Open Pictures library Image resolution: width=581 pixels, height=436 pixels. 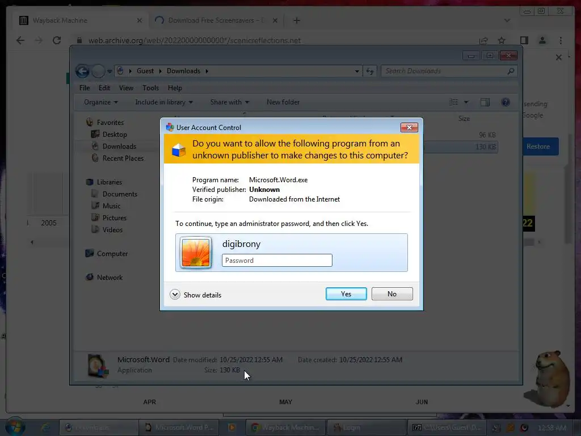(x=115, y=217)
